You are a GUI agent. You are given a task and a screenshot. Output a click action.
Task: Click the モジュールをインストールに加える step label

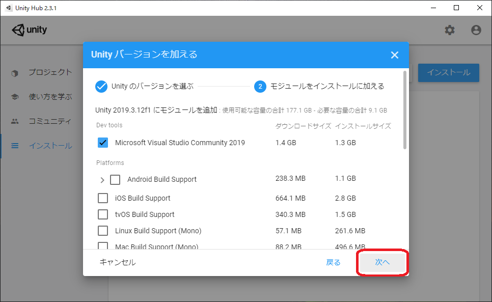(x=327, y=86)
